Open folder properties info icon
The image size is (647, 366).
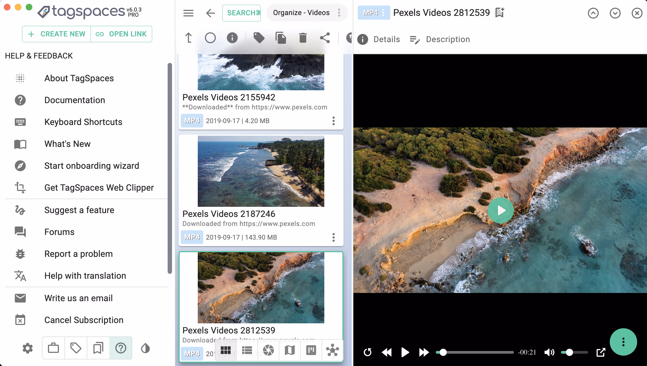tap(232, 38)
